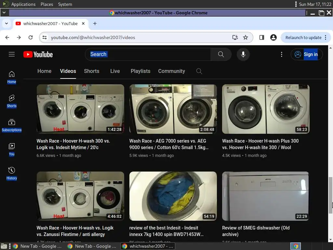Open the window menu chevron in titlebar
Image resolution: width=333 pixels, height=250 pixels.
pos(4,13)
